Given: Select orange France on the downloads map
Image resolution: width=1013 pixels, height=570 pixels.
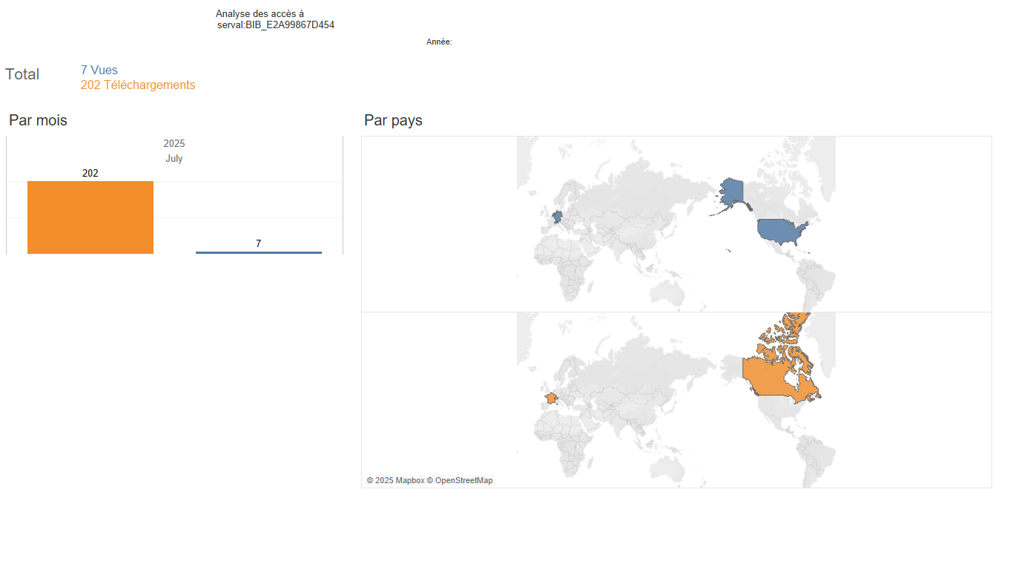Looking at the screenshot, I should point(550,398).
